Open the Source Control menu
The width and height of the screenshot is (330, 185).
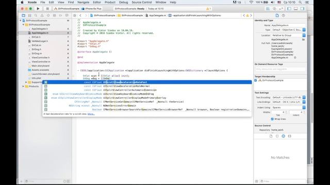[x=142, y=2]
